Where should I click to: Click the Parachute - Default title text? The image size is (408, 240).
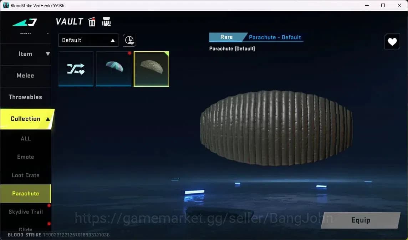point(275,37)
